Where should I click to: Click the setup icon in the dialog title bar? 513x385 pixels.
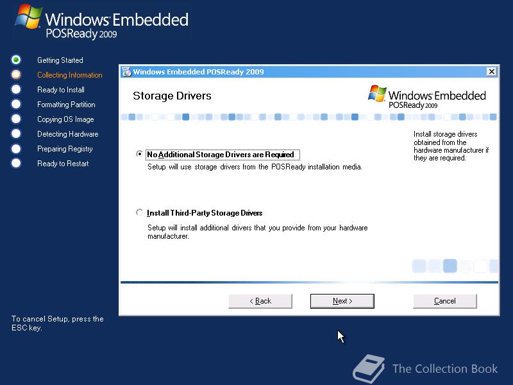click(x=126, y=72)
